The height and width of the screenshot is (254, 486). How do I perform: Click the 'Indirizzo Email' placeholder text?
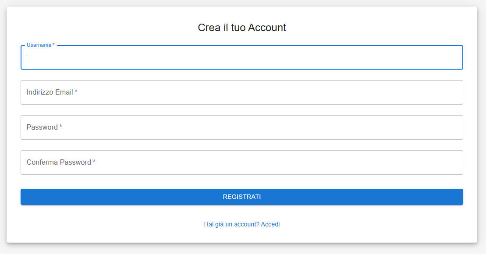point(50,92)
